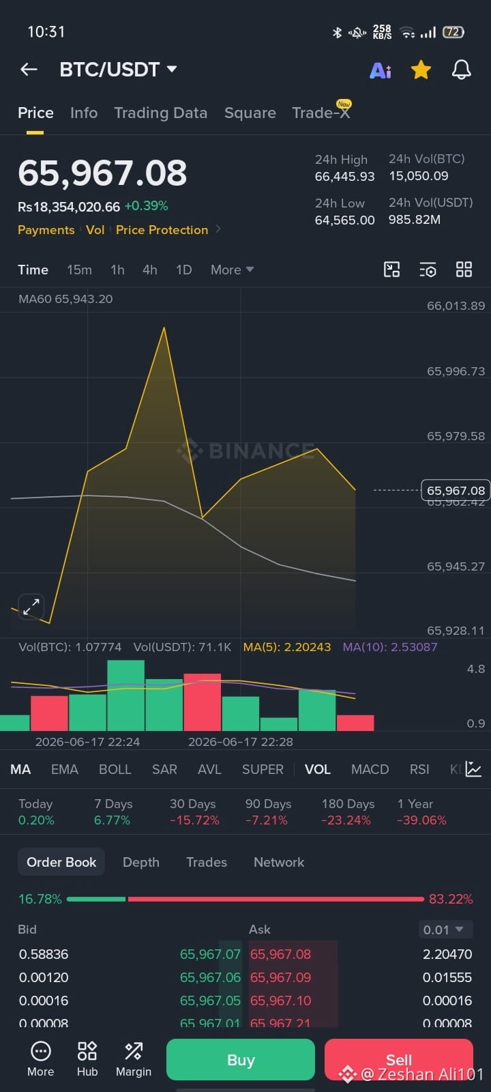Screen dimensions: 491x1092
Task: Switch to the Price tab
Action: coord(35,113)
